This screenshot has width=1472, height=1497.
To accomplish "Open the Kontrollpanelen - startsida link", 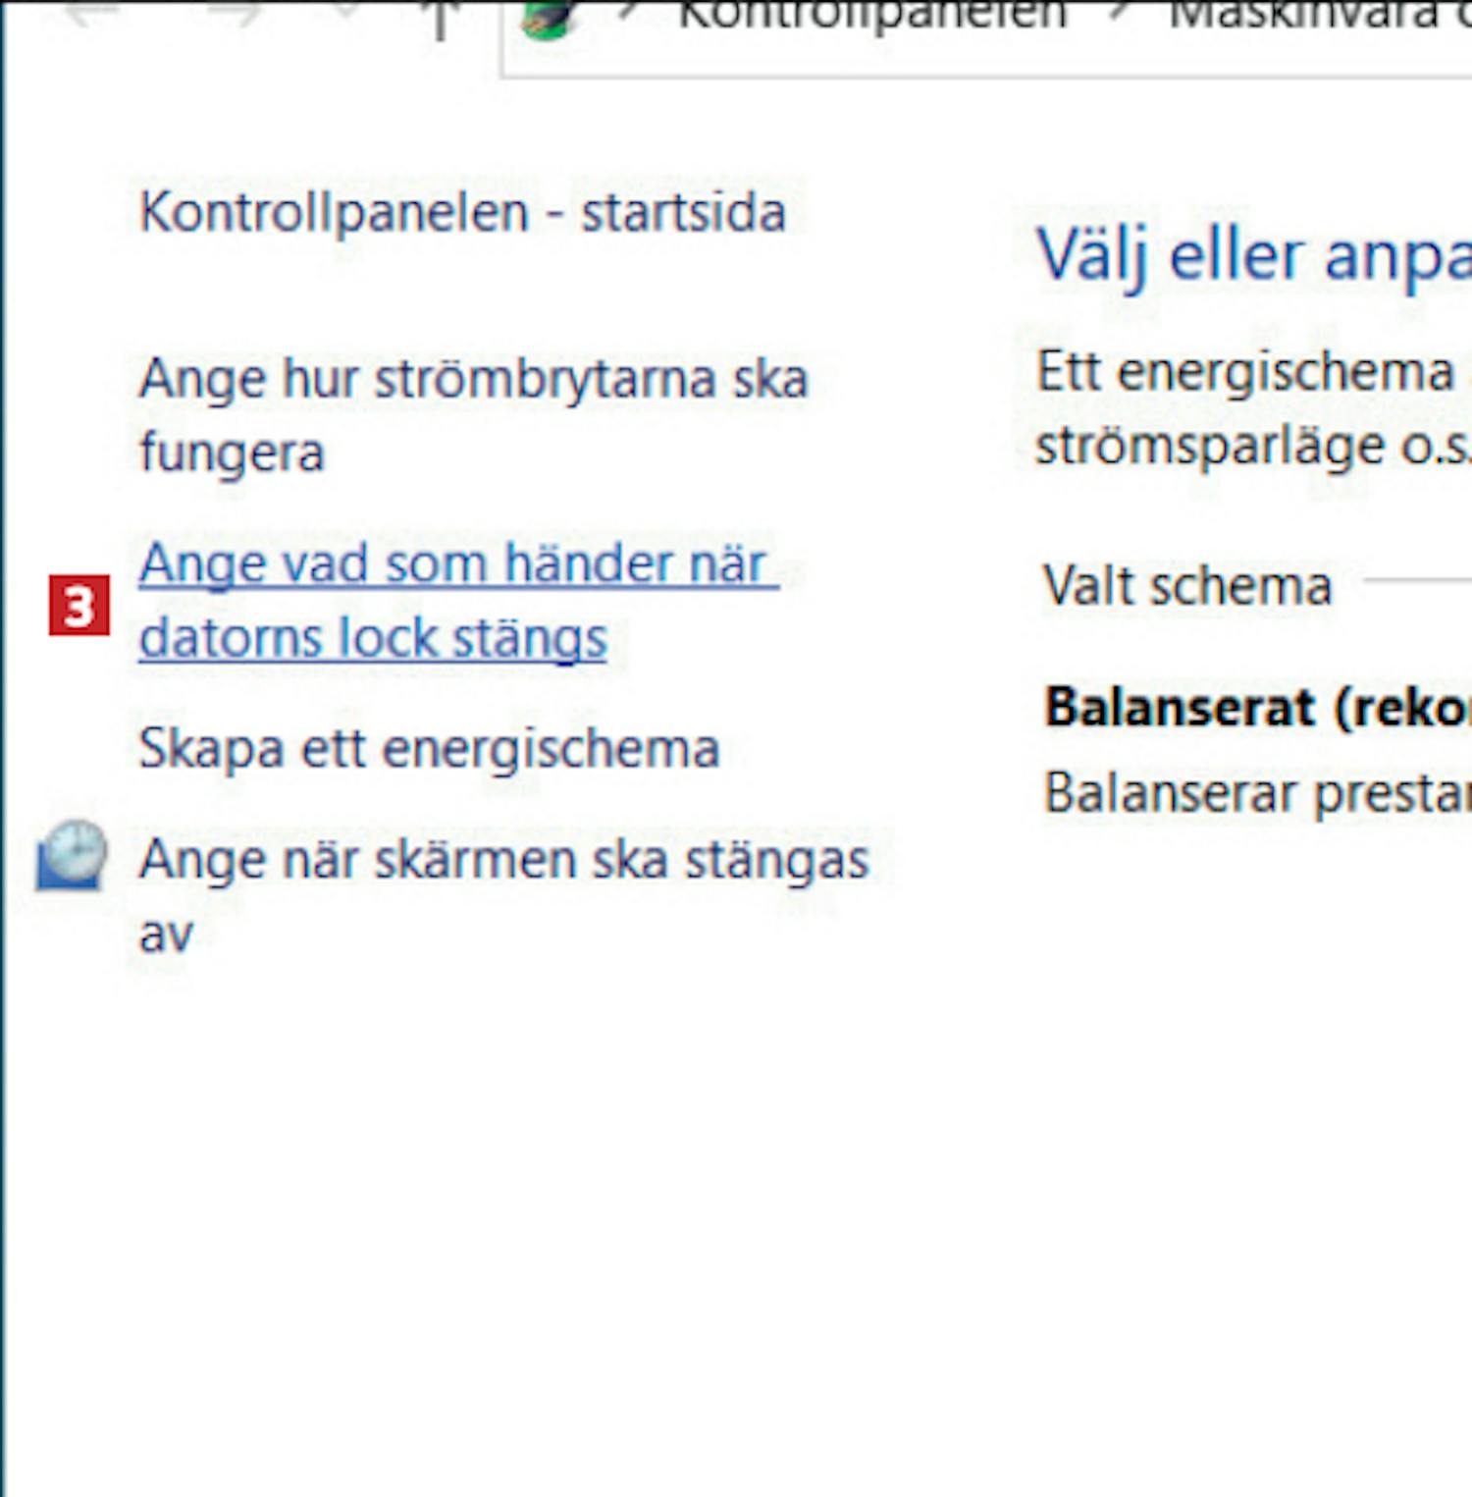I will tap(462, 212).
